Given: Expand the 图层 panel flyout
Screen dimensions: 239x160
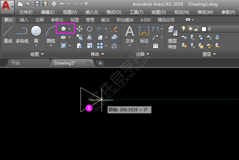Looking at the screenshot, I should [x=209, y=54].
